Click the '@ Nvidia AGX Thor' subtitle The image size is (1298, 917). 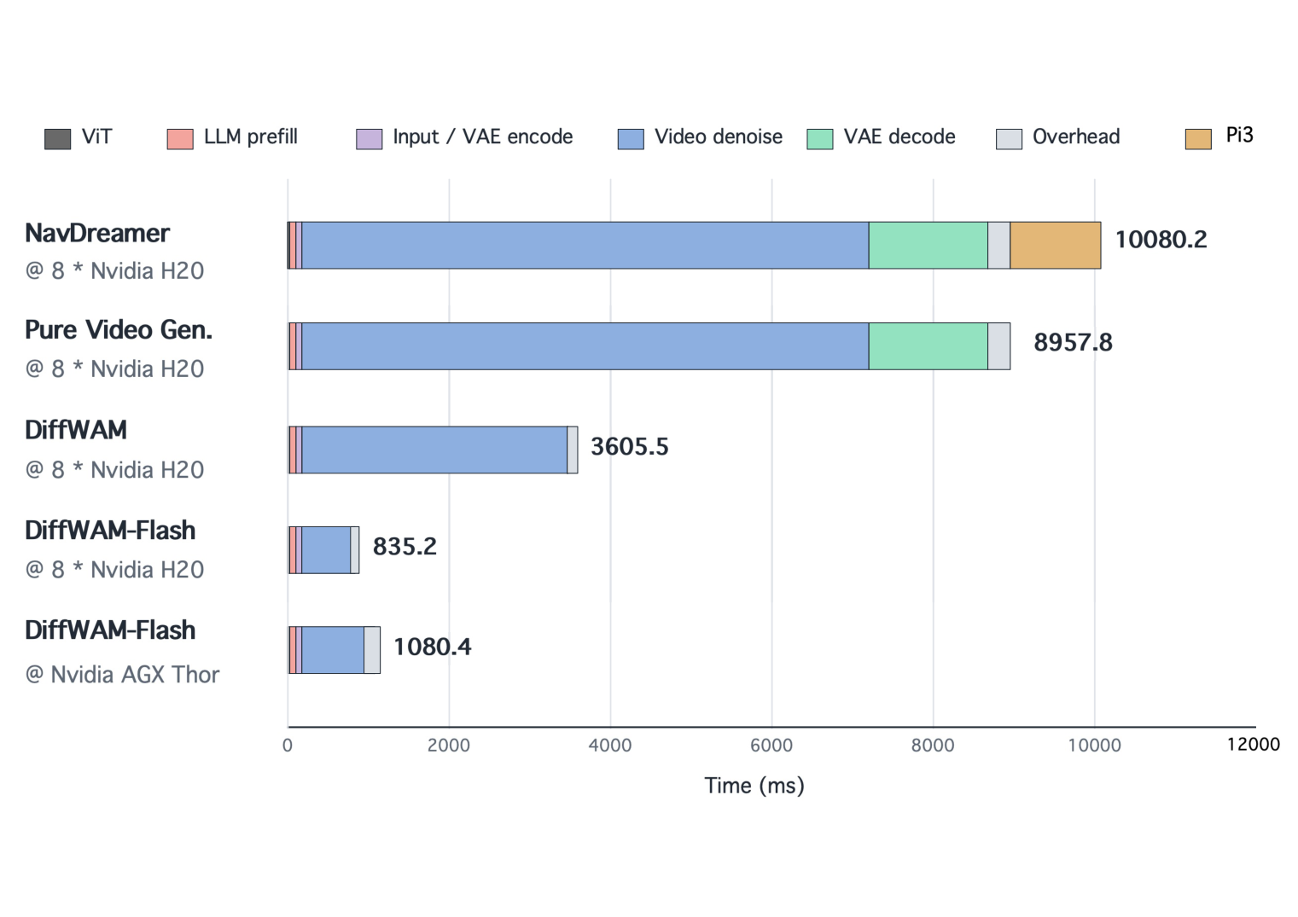123,674
